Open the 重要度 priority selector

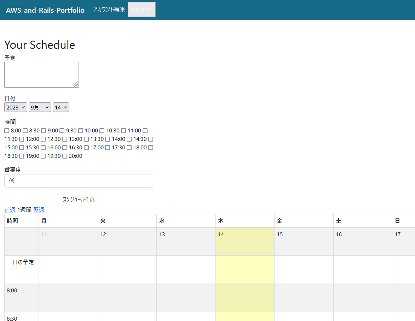tap(79, 181)
